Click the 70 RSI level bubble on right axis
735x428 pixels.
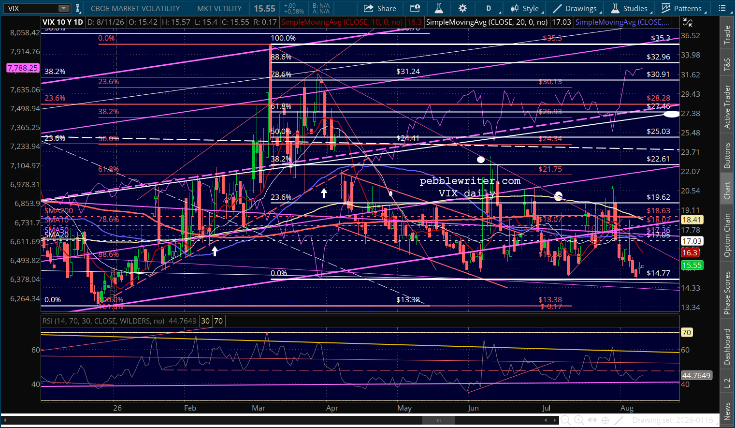(687, 333)
